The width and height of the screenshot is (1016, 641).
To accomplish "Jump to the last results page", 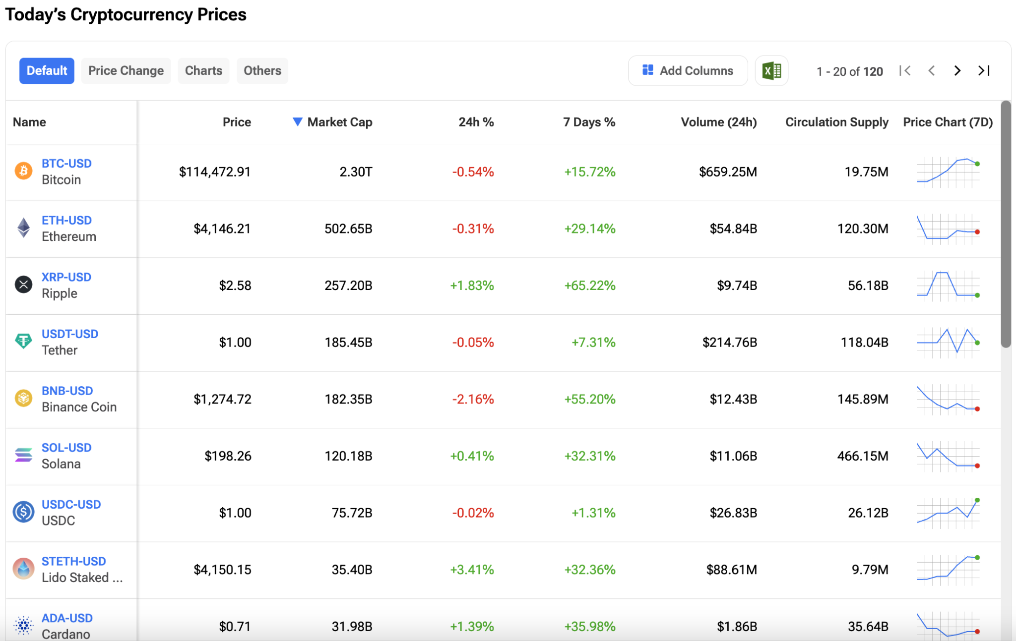I will [x=984, y=70].
